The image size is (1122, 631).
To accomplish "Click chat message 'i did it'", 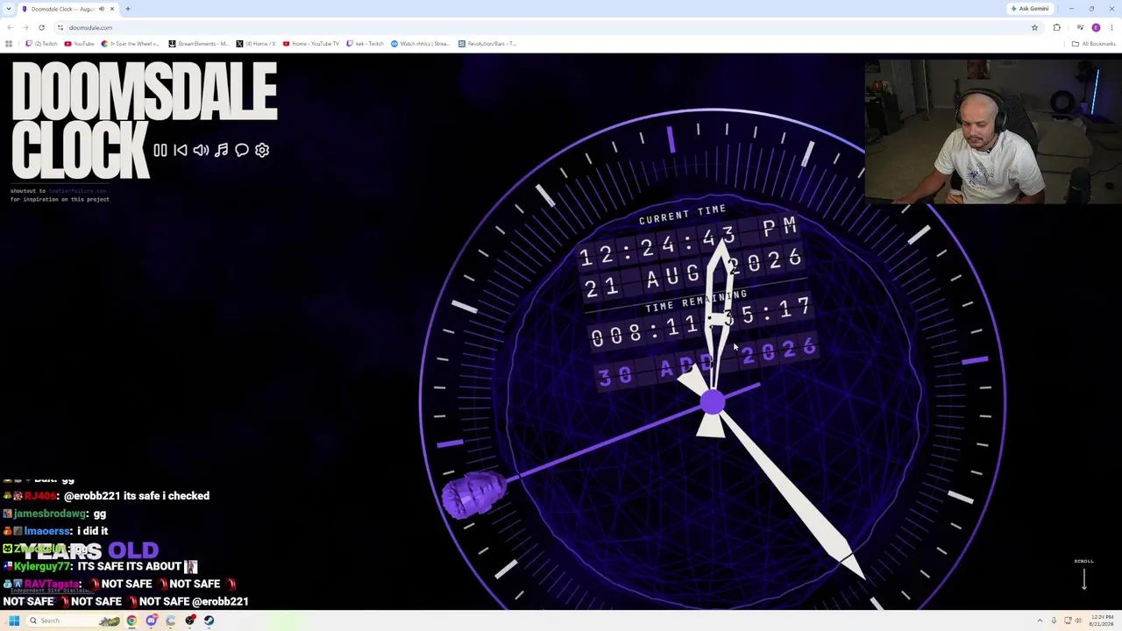I will [91, 531].
